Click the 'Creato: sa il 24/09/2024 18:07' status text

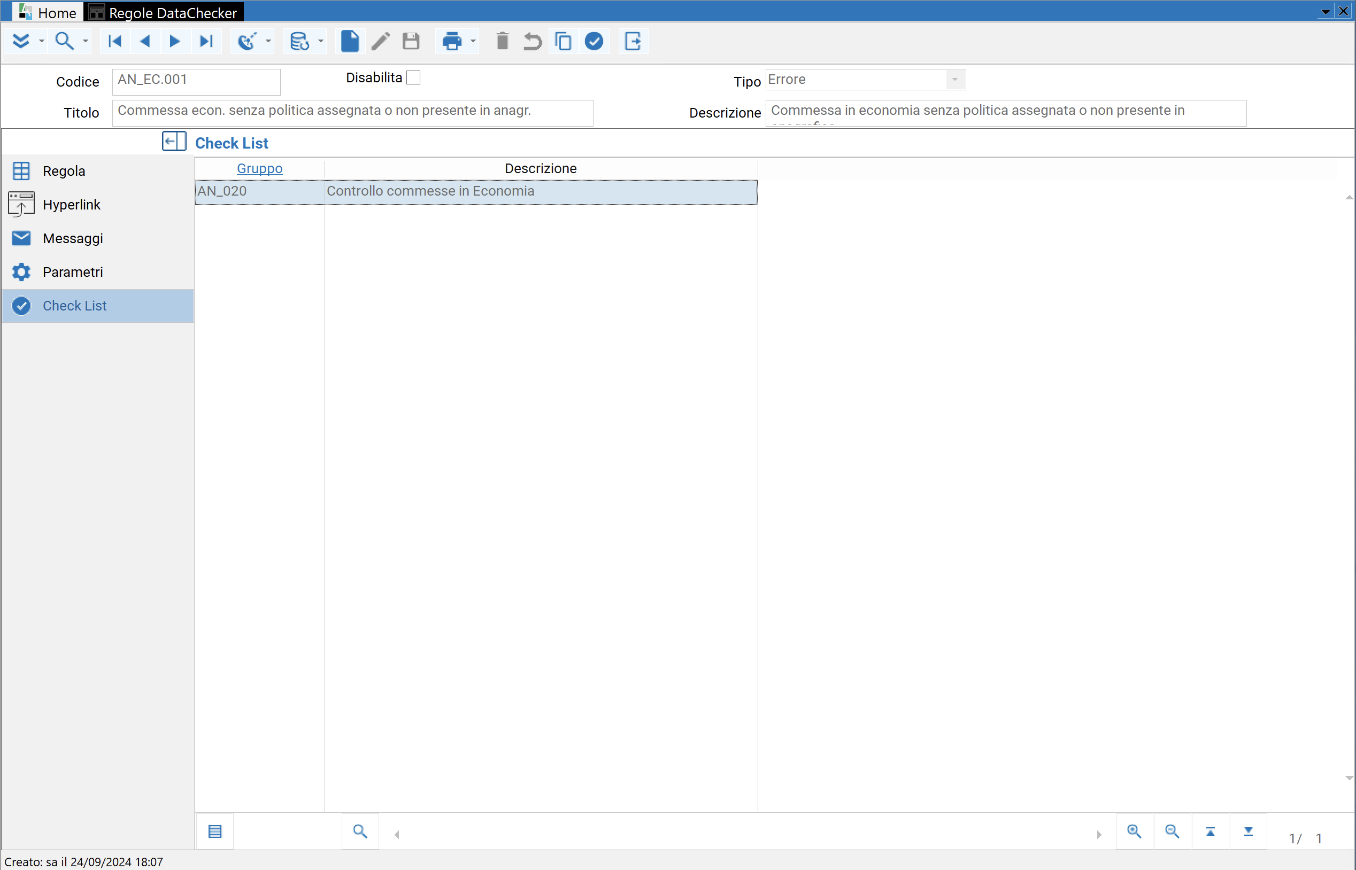click(83, 862)
